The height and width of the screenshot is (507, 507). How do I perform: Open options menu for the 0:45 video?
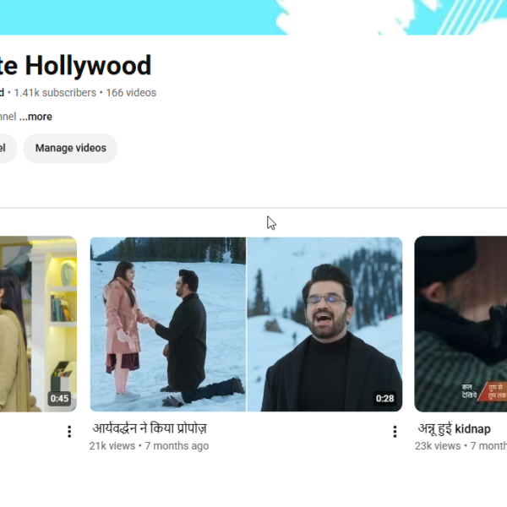[69, 431]
